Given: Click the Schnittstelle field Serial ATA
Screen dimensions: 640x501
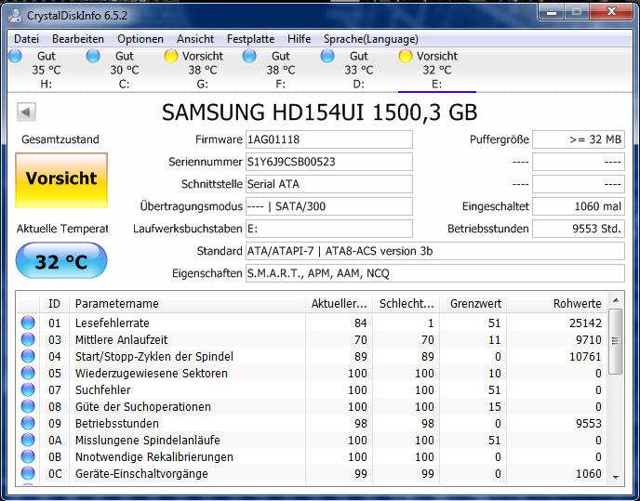Looking at the screenshot, I should point(329,184).
